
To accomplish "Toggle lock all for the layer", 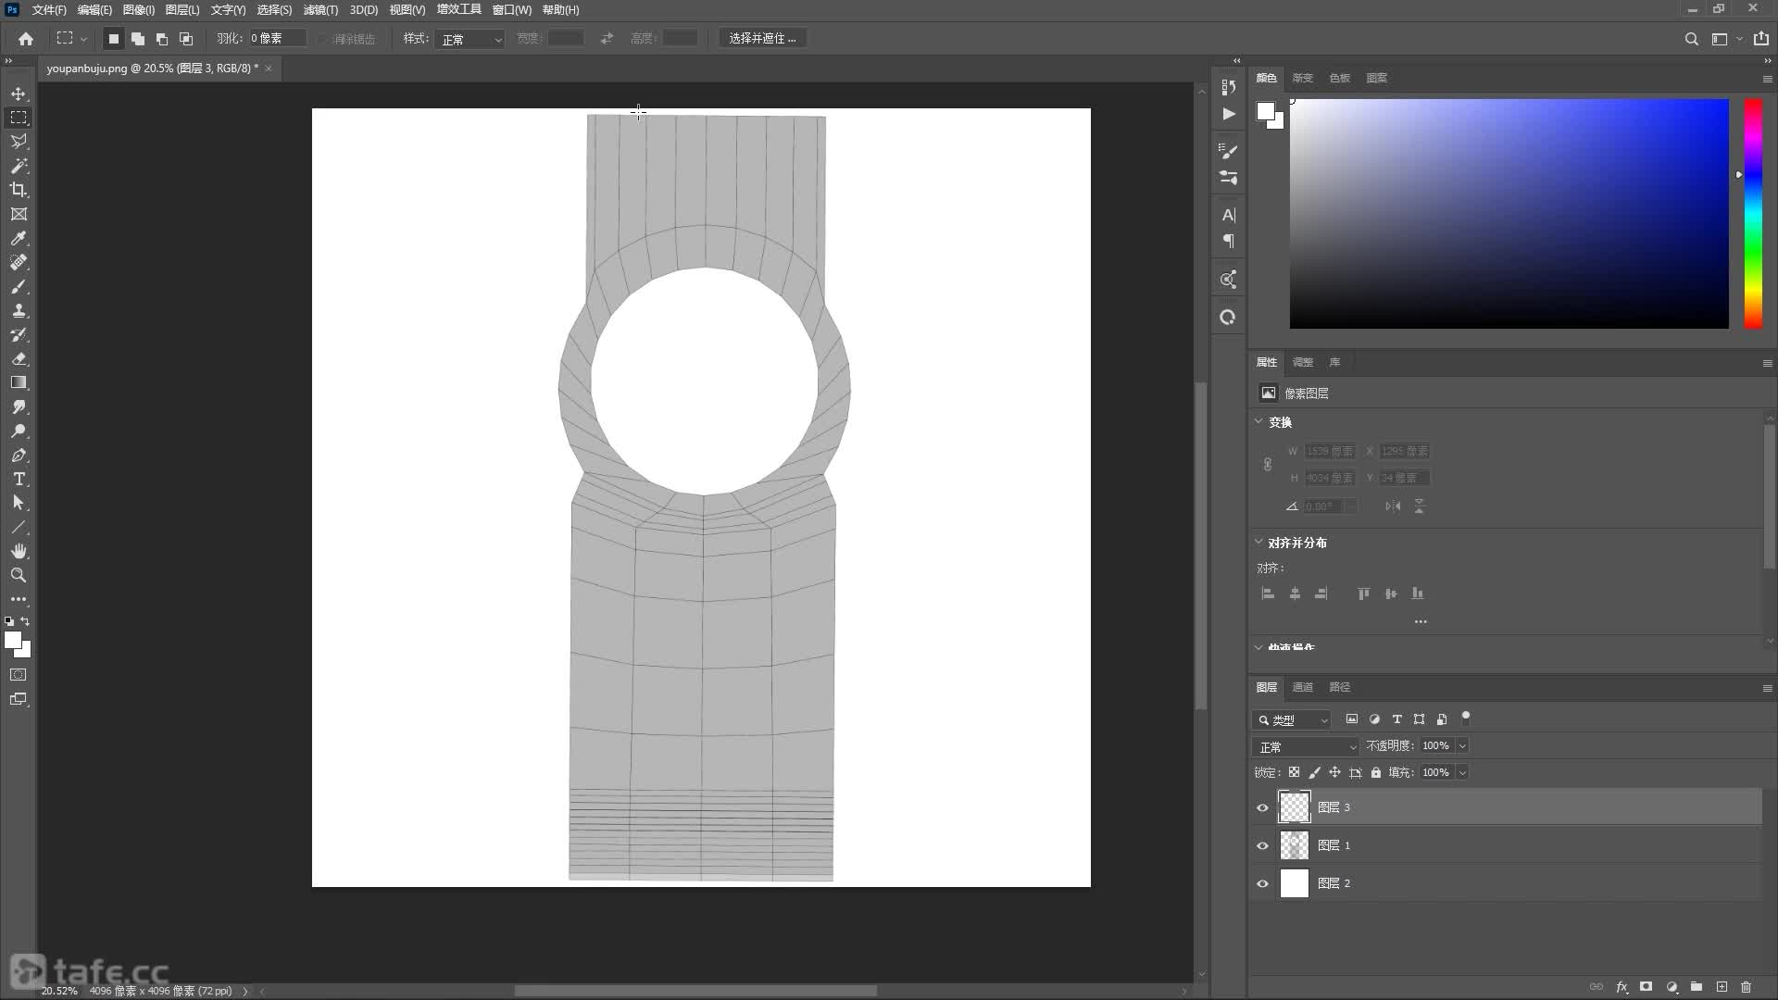I will [x=1376, y=772].
